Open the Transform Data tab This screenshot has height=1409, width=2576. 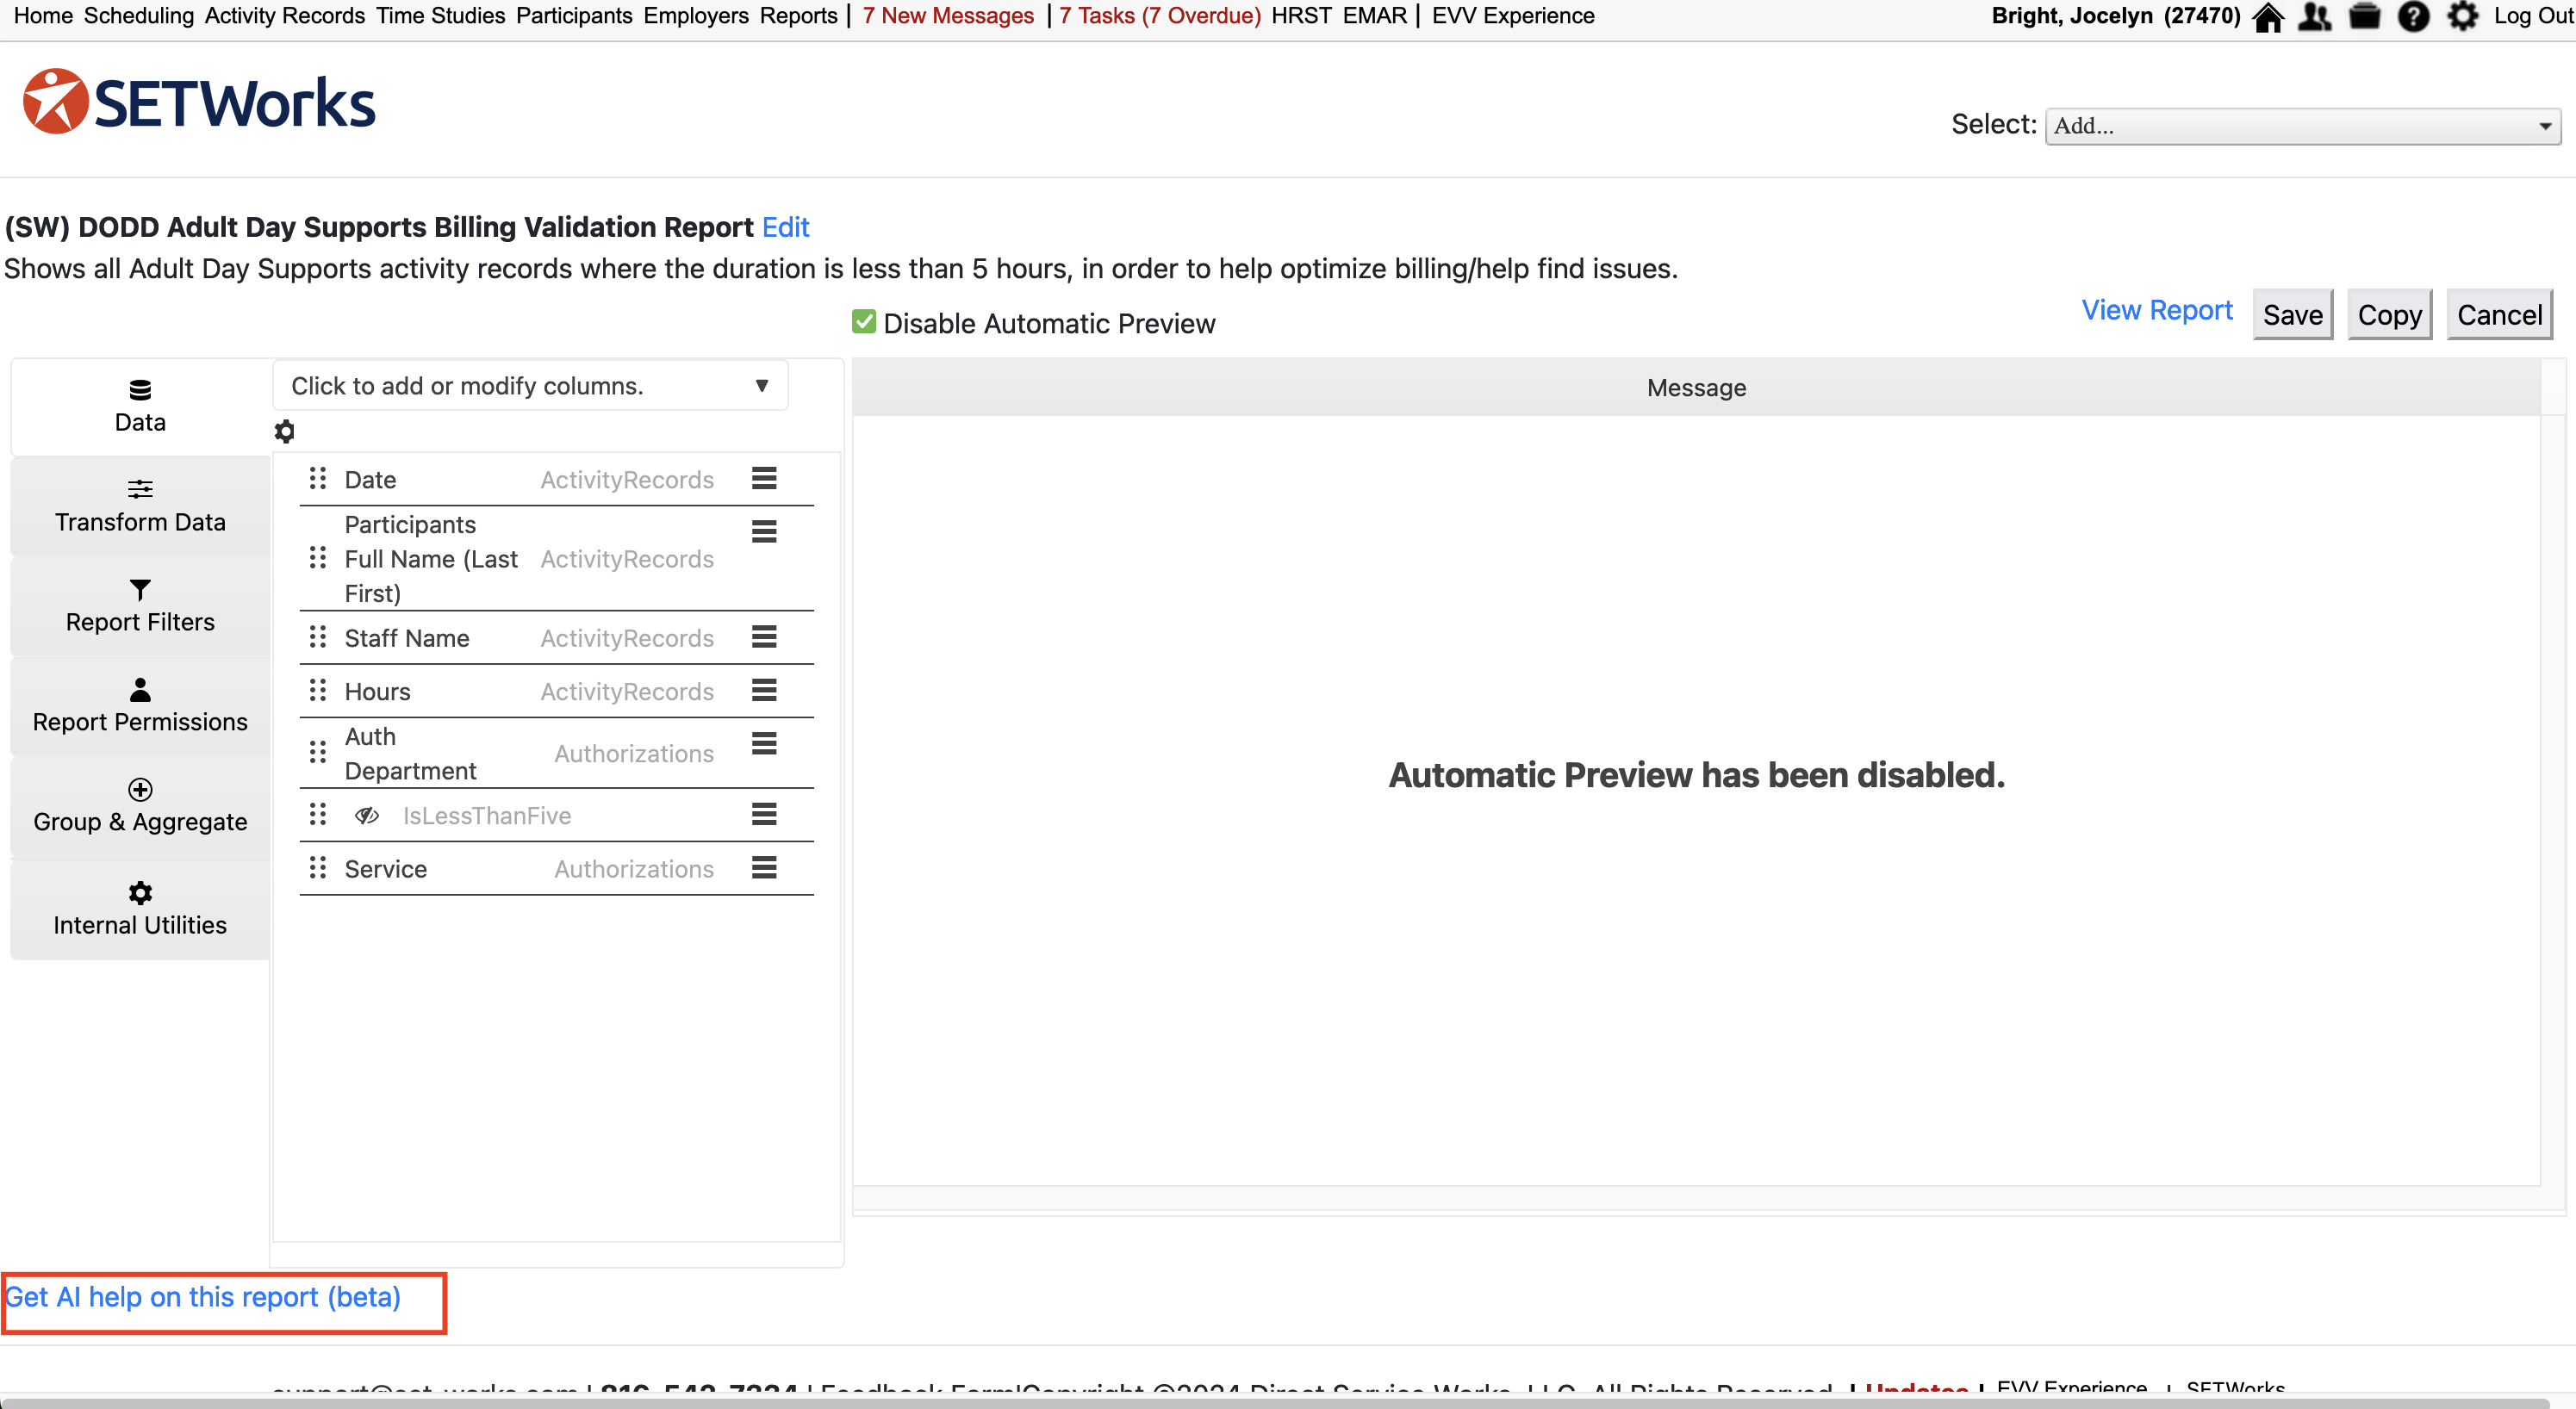pos(140,506)
